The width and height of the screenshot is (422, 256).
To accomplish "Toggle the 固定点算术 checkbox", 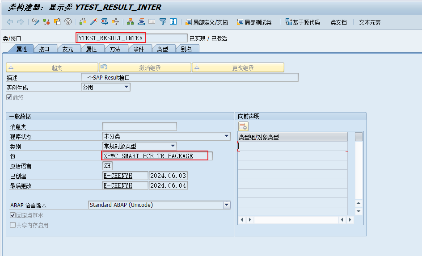I will pos(13,215).
